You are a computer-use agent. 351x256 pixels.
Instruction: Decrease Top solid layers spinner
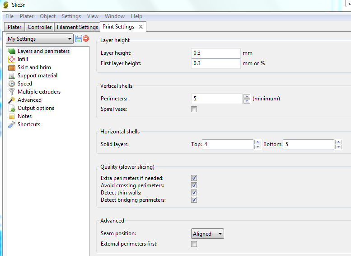tap(257, 147)
